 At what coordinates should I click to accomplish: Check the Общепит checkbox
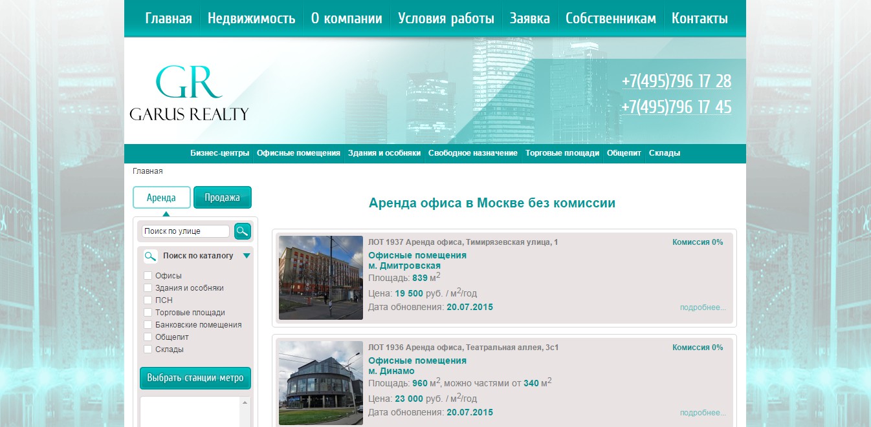pos(148,337)
